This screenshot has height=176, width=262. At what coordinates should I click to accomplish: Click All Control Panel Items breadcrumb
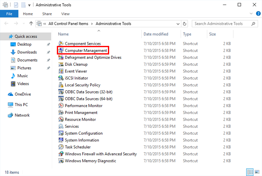(68, 24)
